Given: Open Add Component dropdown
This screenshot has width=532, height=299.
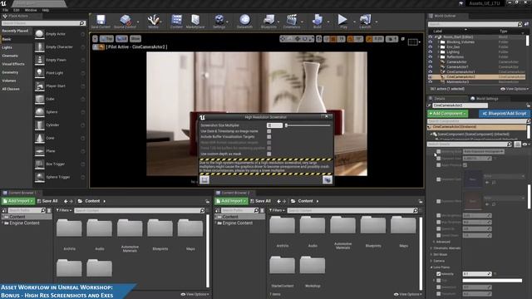Looking at the screenshot, I should pyautogui.click(x=447, y=113).
